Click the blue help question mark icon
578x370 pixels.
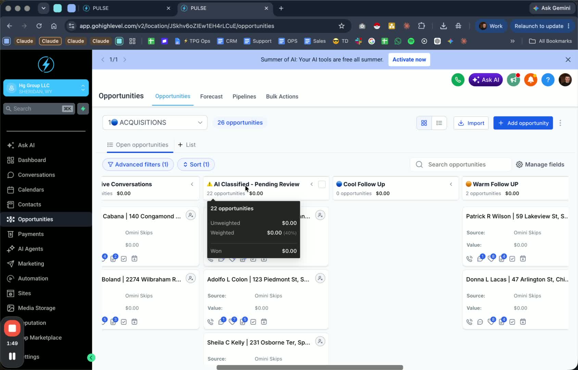coord(548,80)
